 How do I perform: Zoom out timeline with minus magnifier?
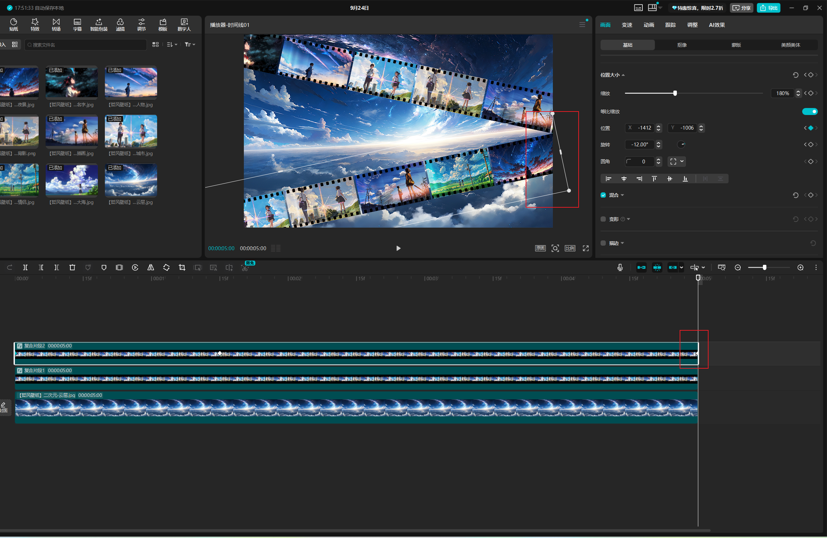pyautogui.click(x=738, y=268)
